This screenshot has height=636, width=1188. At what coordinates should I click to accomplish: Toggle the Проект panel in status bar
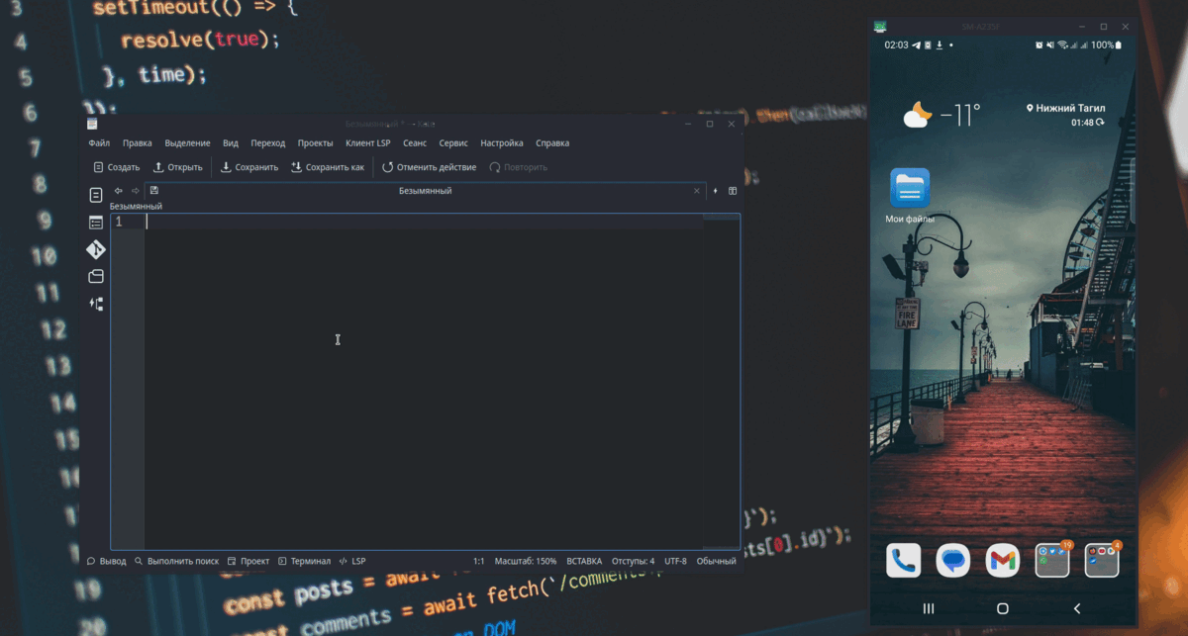248,561
